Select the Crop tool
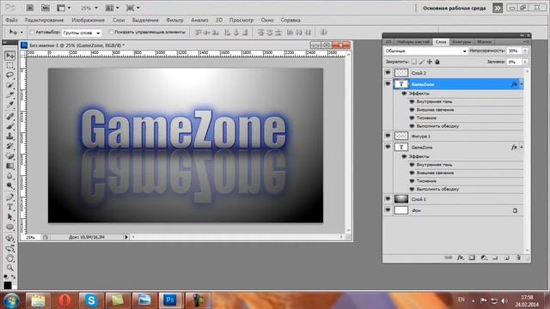 9,95
